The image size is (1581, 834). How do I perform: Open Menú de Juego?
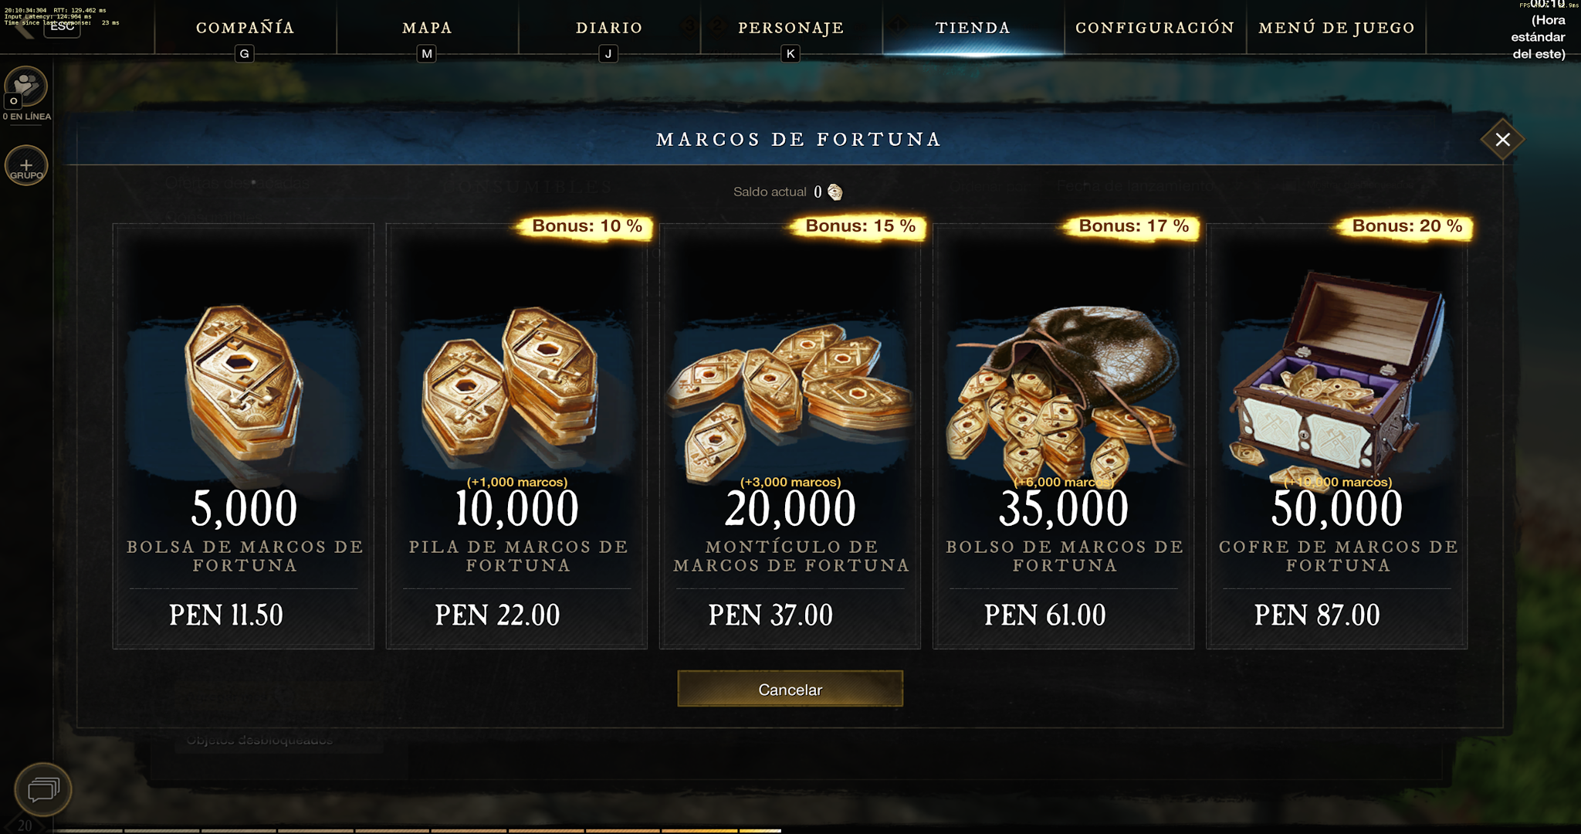1336,28
